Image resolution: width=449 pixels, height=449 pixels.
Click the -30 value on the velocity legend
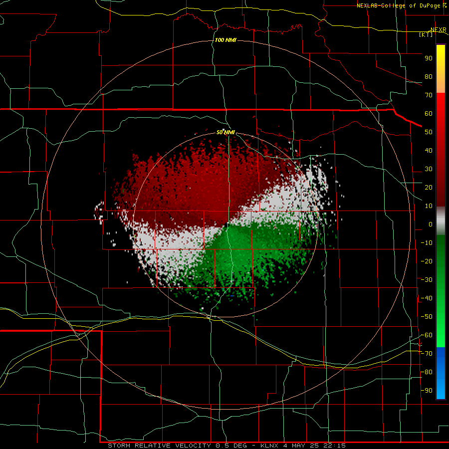[x=427, y=280]
